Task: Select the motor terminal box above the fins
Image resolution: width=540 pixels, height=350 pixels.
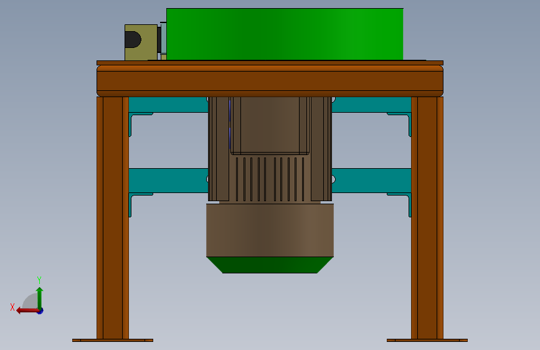Action: tap(270, 125)
